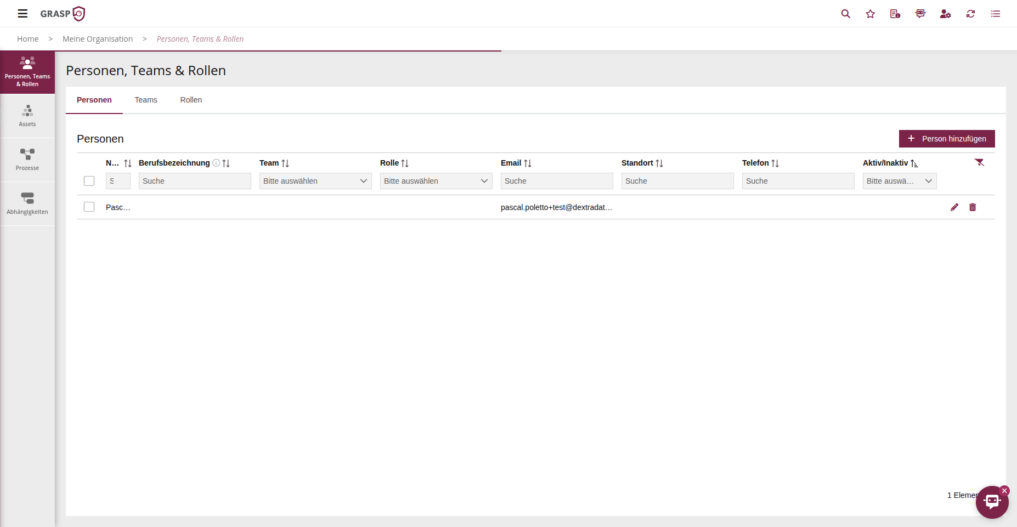
Task: Click the search magnifier icon in header
Action: (845, 14)
